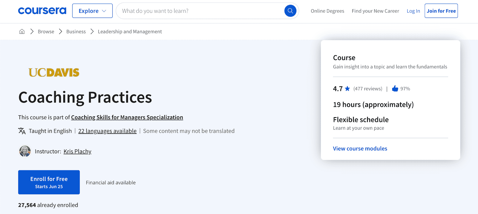Click the 4.7 rating value
The width and height of the screenshot is (478, 214).
click(x=338, y=89)
